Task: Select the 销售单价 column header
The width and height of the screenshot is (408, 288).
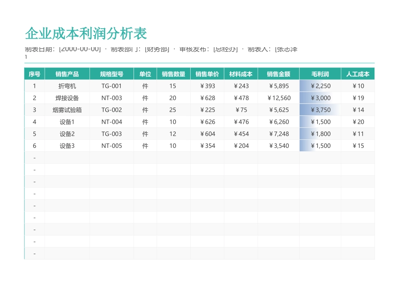Action: [207, 74]
